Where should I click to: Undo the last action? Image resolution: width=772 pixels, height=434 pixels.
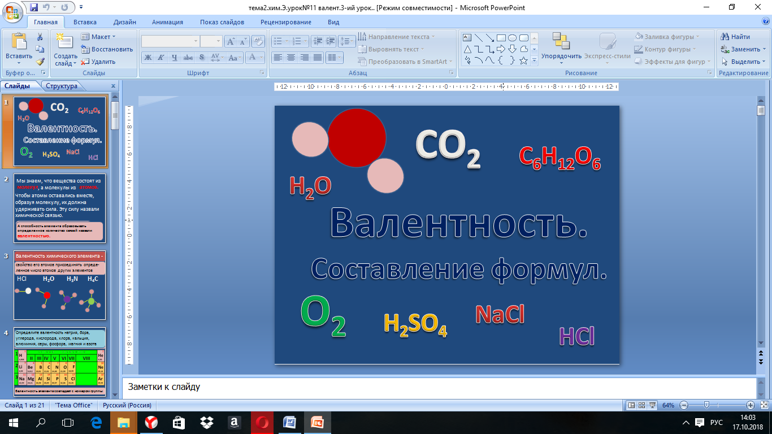tap(47, 7)
